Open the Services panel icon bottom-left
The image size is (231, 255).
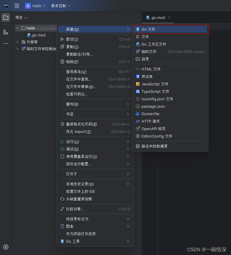tap(6, 247)
